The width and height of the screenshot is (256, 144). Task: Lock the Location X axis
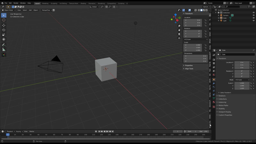pyautogui.click(x=205, y=20)
